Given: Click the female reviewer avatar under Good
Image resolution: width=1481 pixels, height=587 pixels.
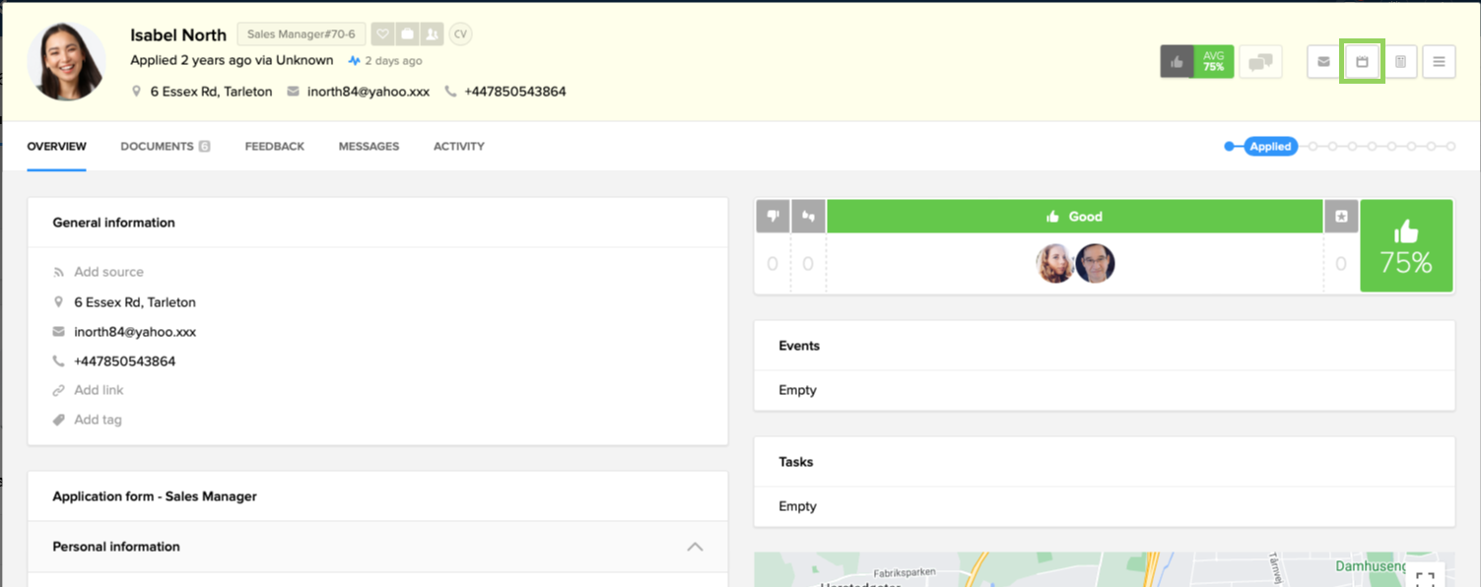Looking at the screenshot, I should click(x=1055, y=264).
